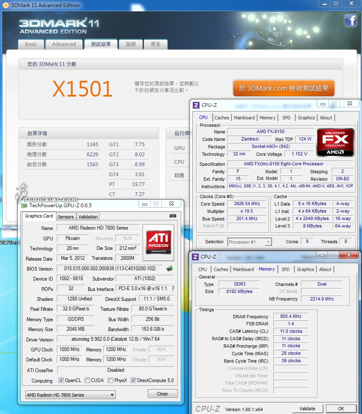
Task: Click the OK button in CPU-Z
Action: [341, 409]
